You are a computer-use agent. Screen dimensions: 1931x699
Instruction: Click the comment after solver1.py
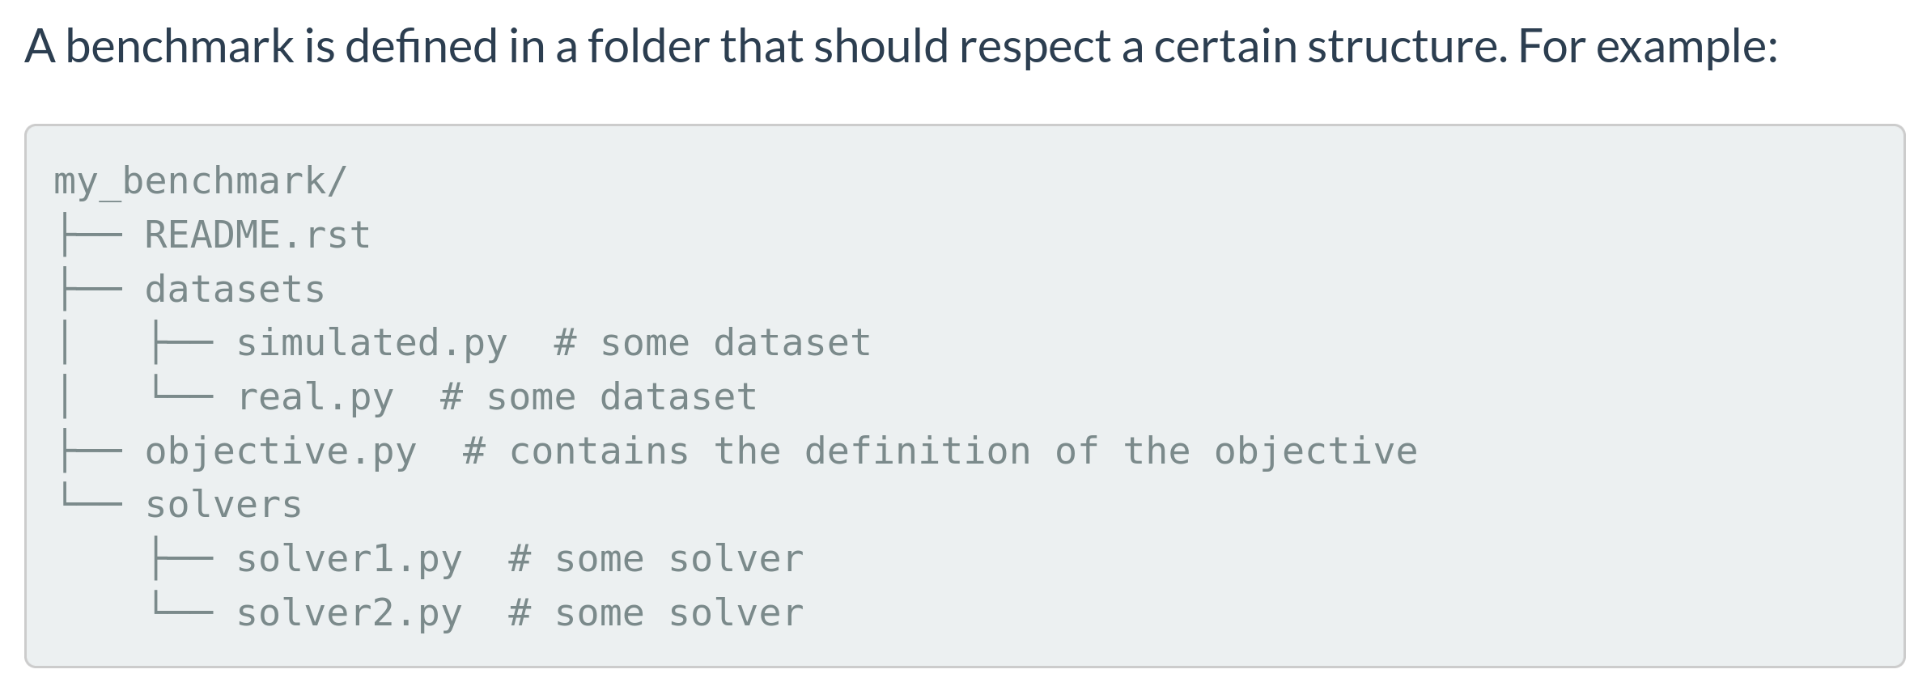[x=656, y=560]
